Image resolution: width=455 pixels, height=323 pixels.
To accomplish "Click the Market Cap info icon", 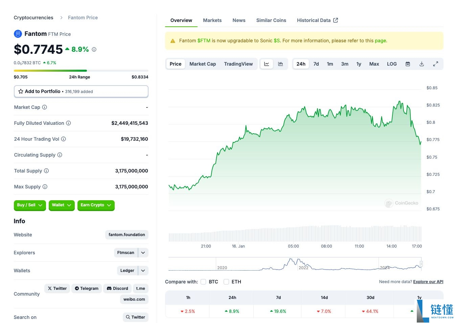I will 44,107.
